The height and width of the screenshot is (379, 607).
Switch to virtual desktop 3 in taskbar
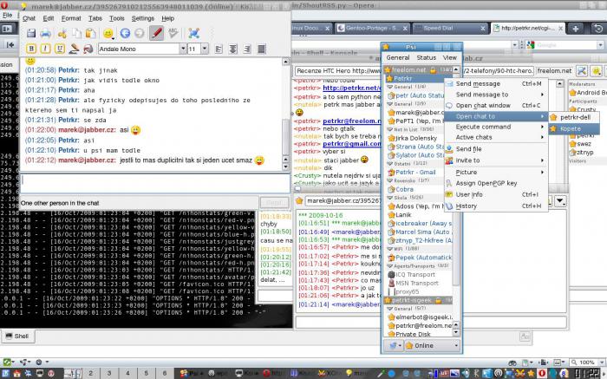click(x=109, y=373)
